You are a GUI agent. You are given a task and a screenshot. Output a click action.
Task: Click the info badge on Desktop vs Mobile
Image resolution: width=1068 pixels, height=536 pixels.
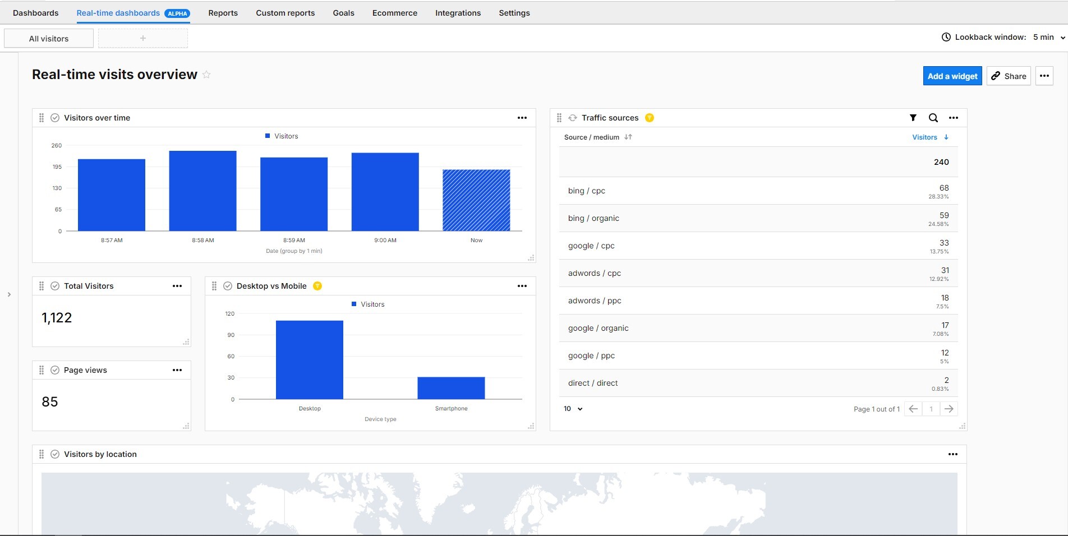point(317,286)
